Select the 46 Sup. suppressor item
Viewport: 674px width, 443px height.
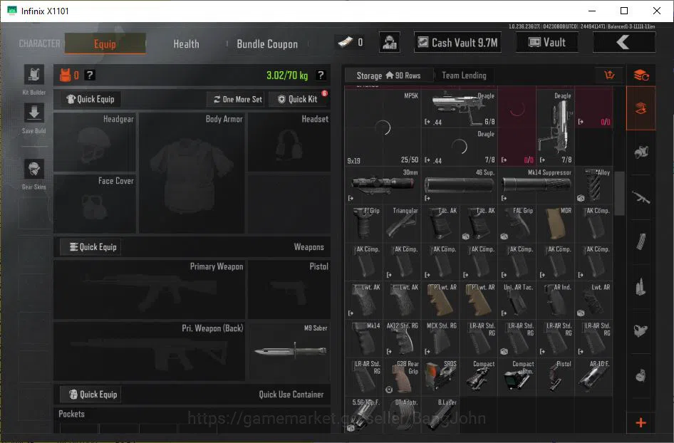tap(459, 185)
